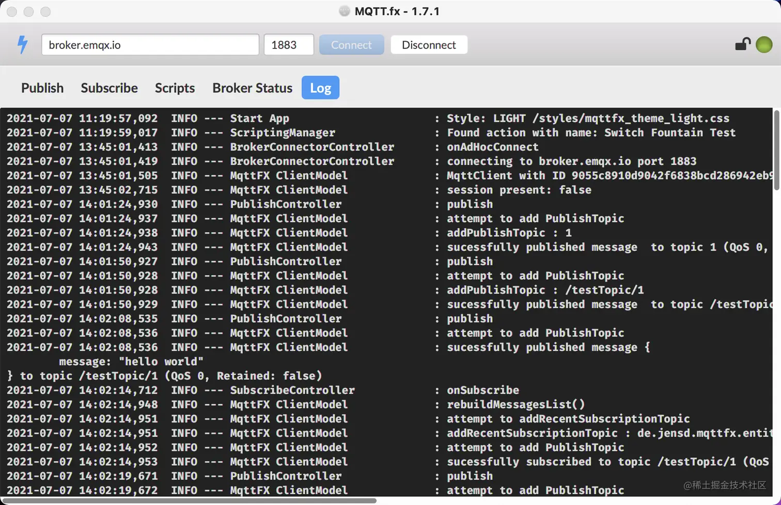This screenshot has height=505, width=781.
Task: Open the Scripts tab
Action: point(175,88)
